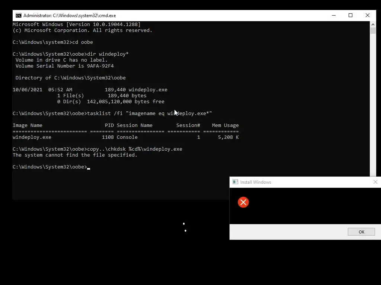
Task: Click the cmd.exe icon in the title bar
Action: 19,16
